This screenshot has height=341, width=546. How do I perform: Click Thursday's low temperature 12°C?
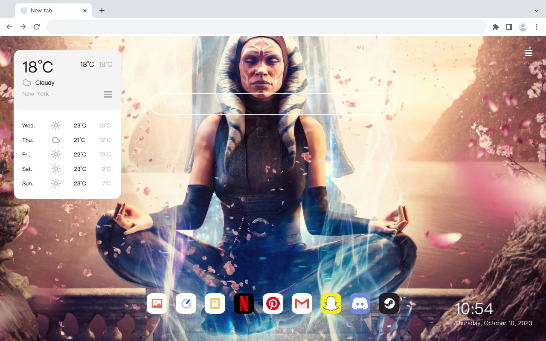(105, 140)
